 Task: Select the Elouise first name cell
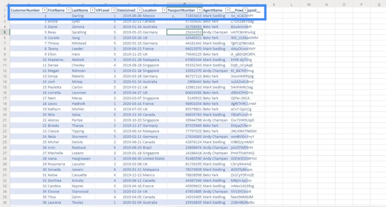(59, 192)
